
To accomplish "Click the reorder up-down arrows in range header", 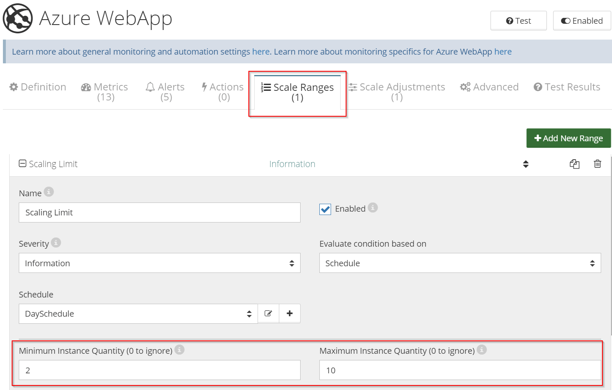I will (526, 164).
